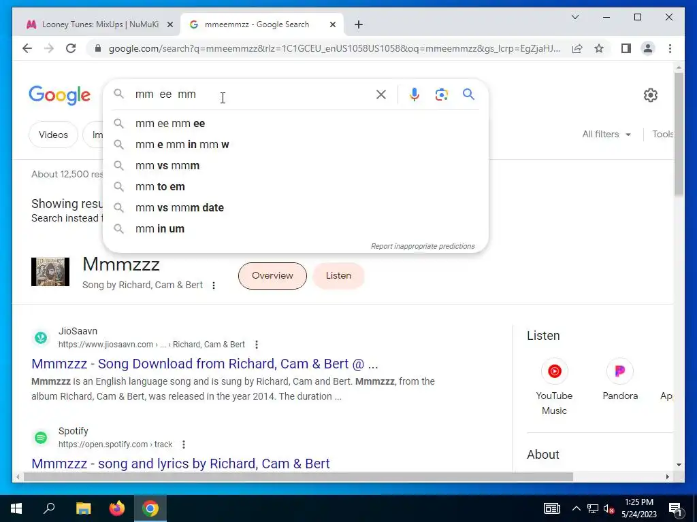Click the address bar URL
The width and height of the screenshot is (697, 522).
pos(334,48)
